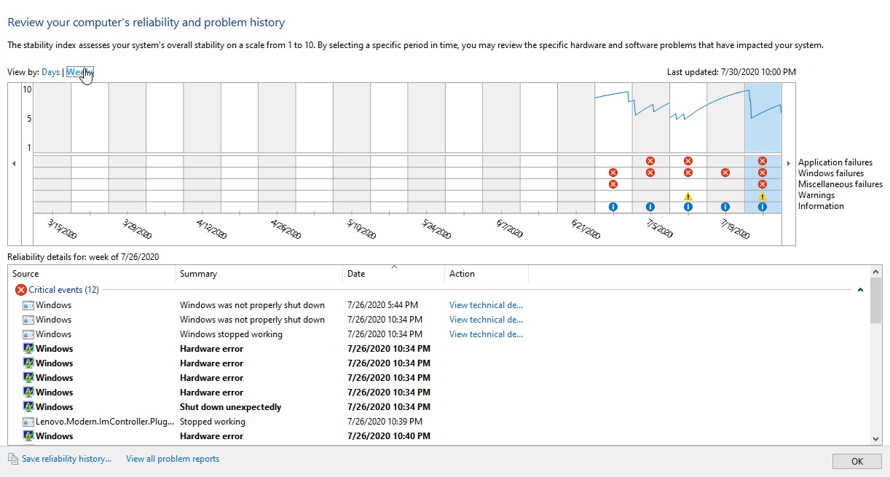This screenshot has width=890, height=477.
Task: Open View all problem reports link
Action: tap(172, 459)
